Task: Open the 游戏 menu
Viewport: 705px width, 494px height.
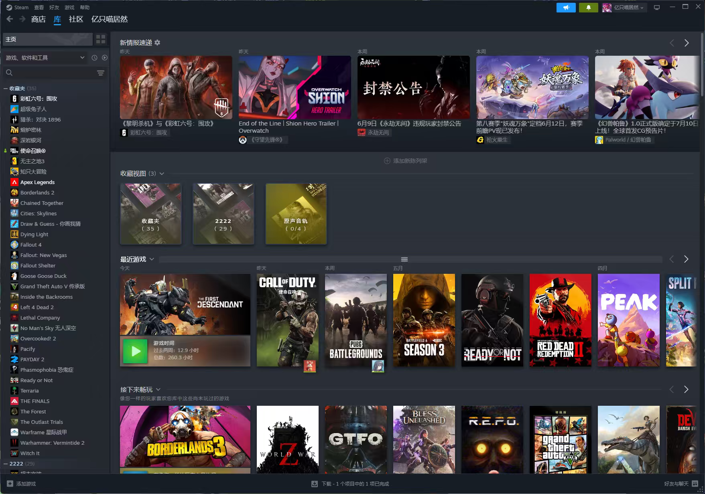Action: (69, 7)
